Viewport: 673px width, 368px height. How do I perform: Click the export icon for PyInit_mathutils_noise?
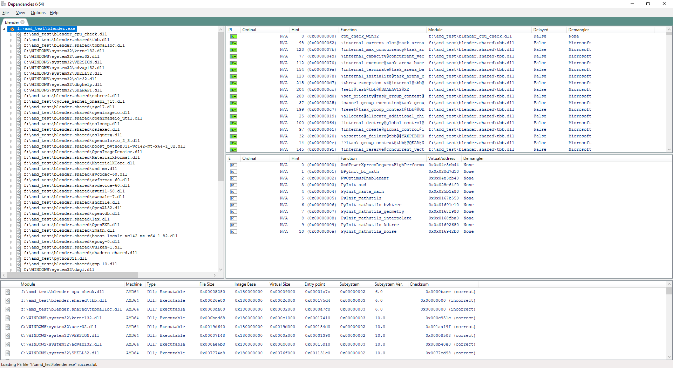coord(233,232)
